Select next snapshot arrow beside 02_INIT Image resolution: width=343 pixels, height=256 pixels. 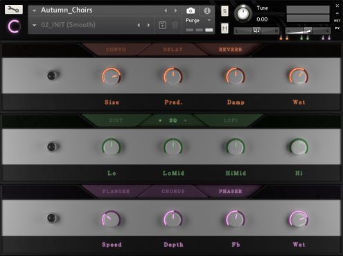[x=149, y=25]
